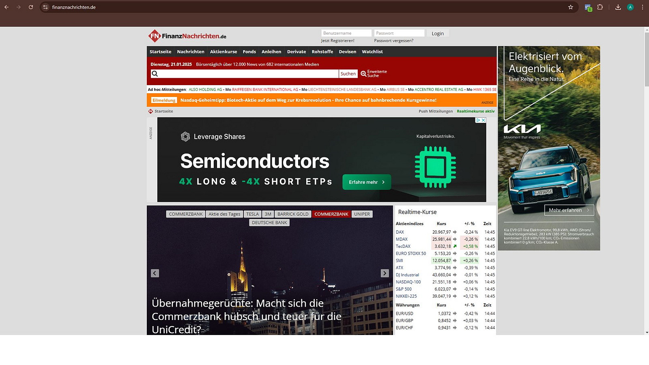Image resolution: width=649 pixels, height=365 pixels.
Task: Click the browser back arrow
Action: click(x=6, y=7)
